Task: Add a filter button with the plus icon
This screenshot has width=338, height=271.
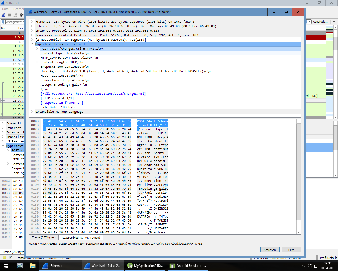Action: point(334,22)
